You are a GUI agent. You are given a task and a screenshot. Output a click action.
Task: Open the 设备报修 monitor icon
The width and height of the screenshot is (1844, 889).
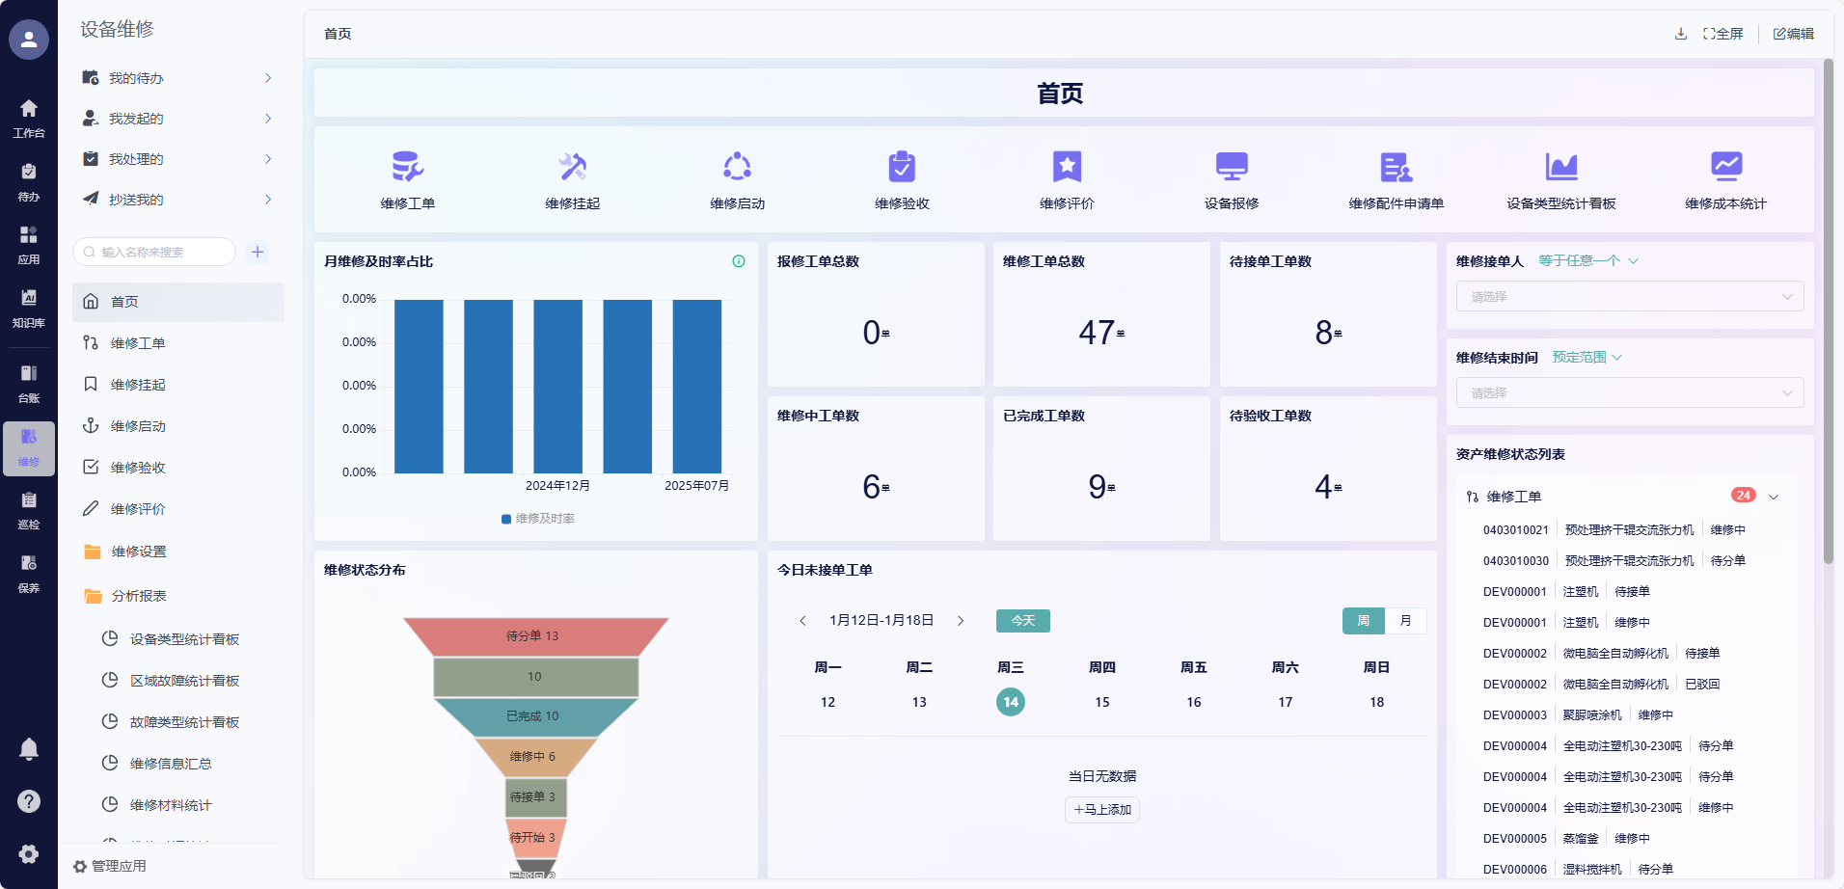click(1232, 168)
